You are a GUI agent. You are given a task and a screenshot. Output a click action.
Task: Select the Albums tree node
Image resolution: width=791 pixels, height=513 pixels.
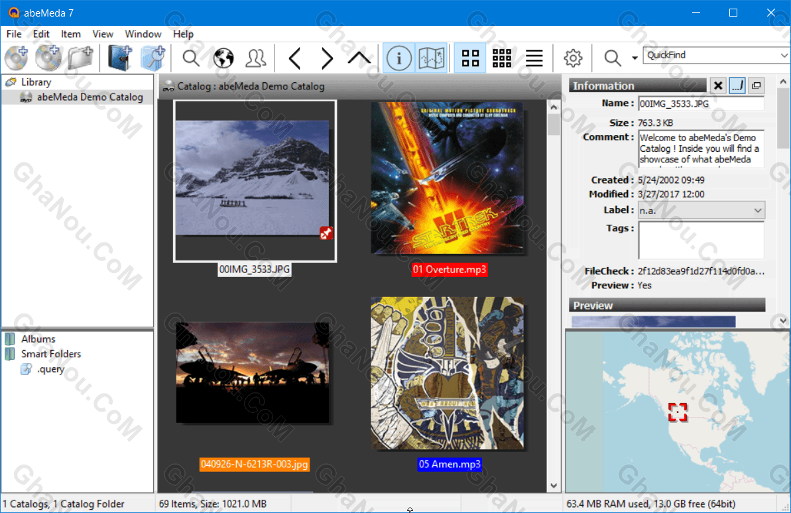(38, 339)
